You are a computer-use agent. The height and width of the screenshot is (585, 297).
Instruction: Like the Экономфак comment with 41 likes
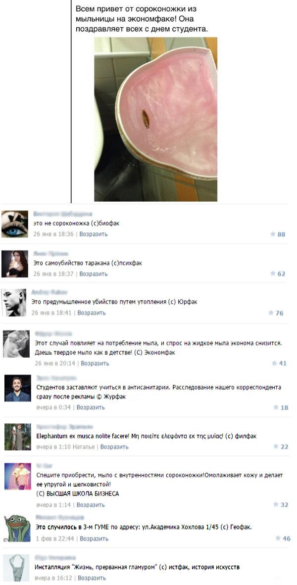click(x=279, y=363)
